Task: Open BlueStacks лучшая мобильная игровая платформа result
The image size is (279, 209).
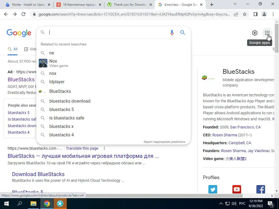Action: [x=83, y=156]
